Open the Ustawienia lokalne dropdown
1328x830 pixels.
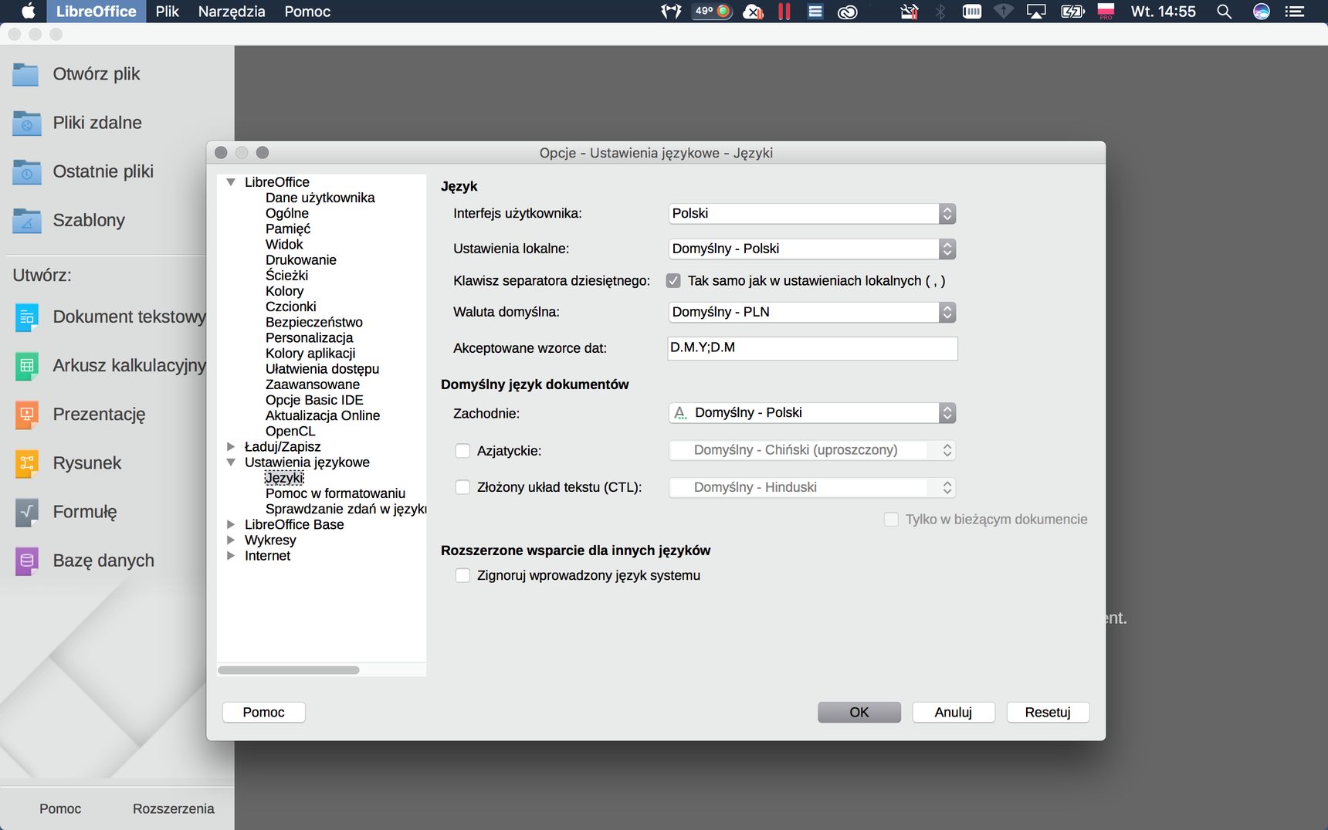click(812, 249)
